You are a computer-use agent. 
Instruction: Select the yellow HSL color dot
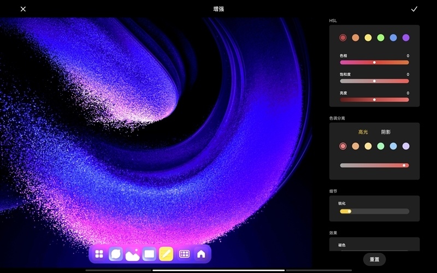368,38
